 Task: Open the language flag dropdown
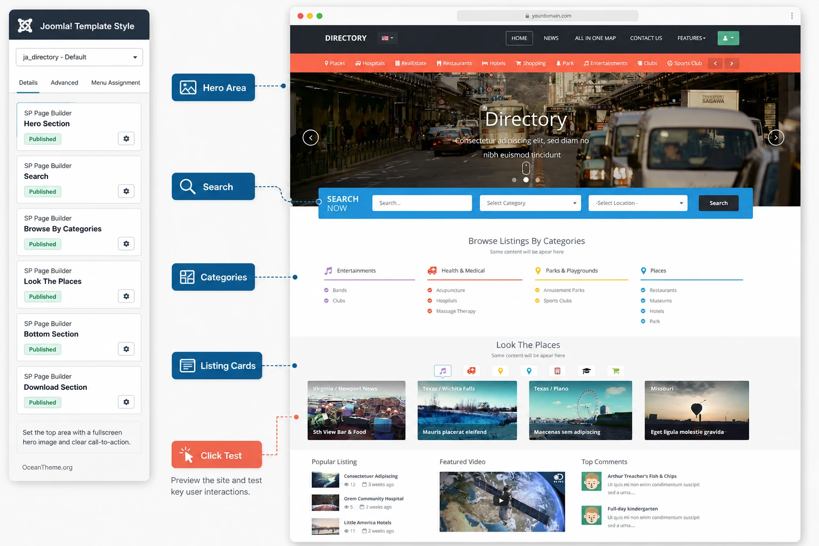coord(387,38)
